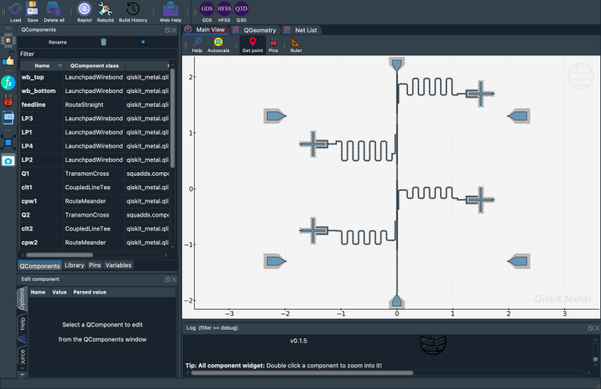This screenshot has width=601, height=389.
Task: Click the thumbs-up icon in left sidebar
Action: [x=8, y=60]
